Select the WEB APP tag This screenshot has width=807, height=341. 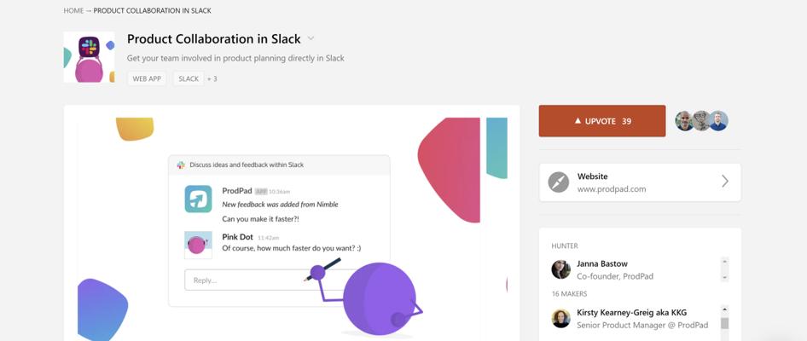tap(147, 78)
